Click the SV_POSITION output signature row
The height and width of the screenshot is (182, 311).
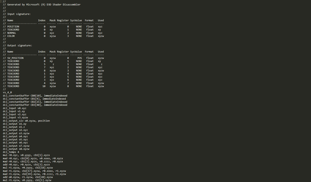click(15, 58)
